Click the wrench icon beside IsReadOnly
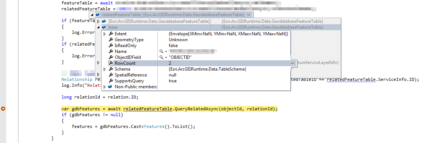This screenshot has width=422, height=143. pyautogui.click(x=111, y=46)
